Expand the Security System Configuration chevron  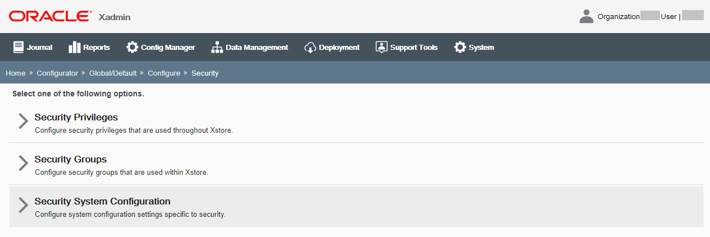coord(23,205)
